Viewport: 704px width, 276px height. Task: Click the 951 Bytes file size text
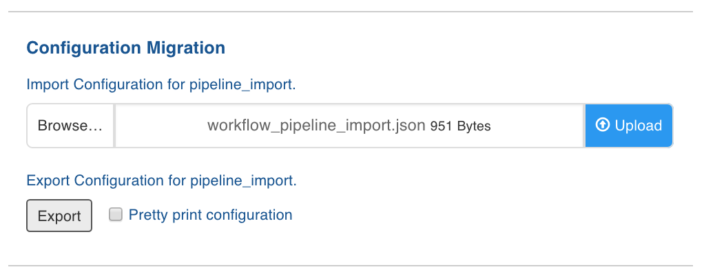(x=460, y=126)
